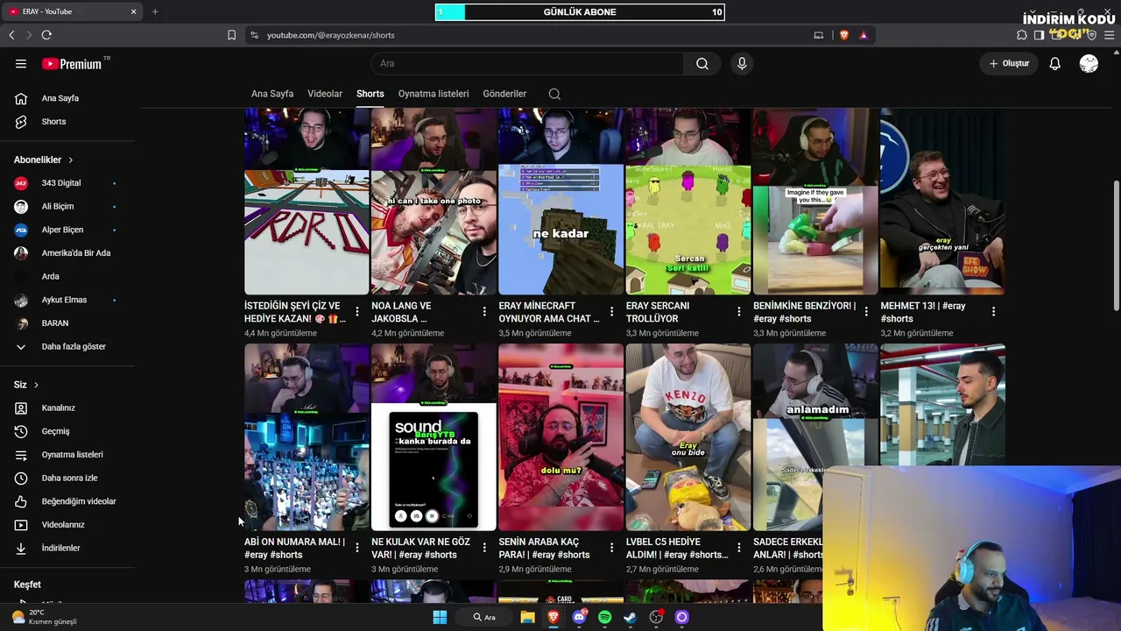Viewport: 1121px width, 631px height.
Task: Open the Windows Start menu
Action: (440, 617)
